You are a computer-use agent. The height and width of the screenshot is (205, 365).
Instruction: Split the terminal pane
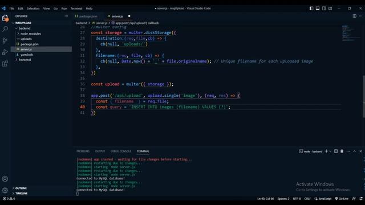coord(336,151)
